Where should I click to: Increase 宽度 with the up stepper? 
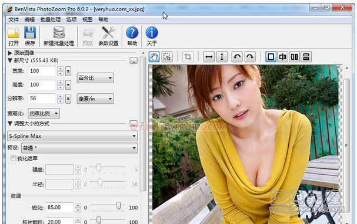coord(61,69)
